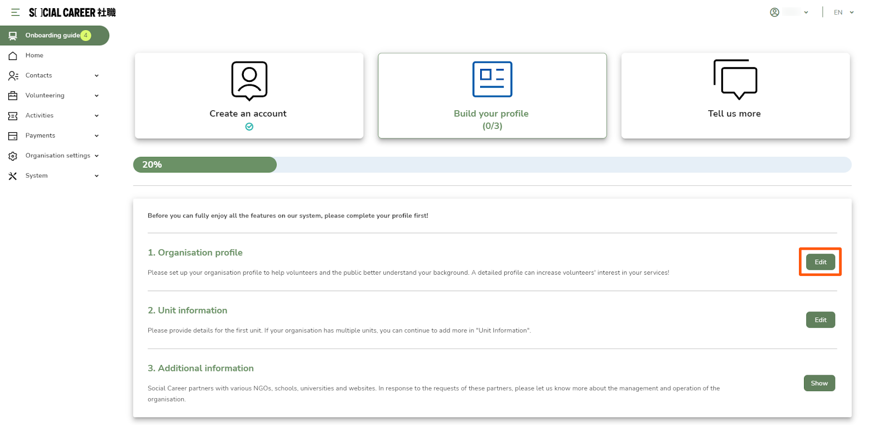
Task: Go to Home in the sidebar
Action: (x=34, y=55)
